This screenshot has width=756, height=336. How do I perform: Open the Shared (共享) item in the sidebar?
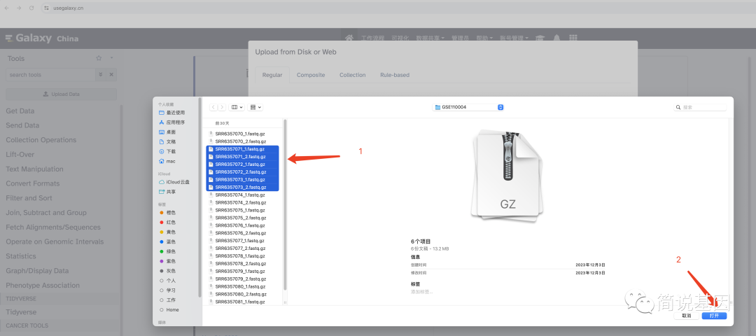(167, 191)
